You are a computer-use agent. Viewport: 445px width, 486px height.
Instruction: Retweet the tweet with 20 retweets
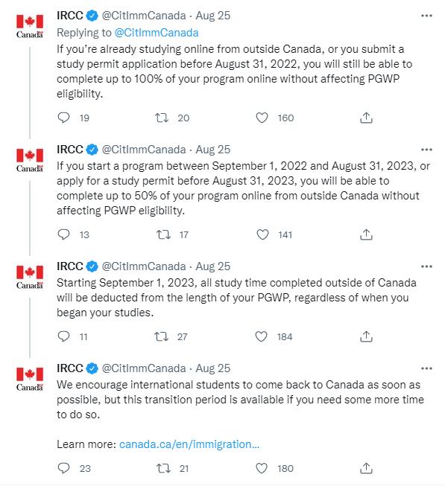(162, 118)
